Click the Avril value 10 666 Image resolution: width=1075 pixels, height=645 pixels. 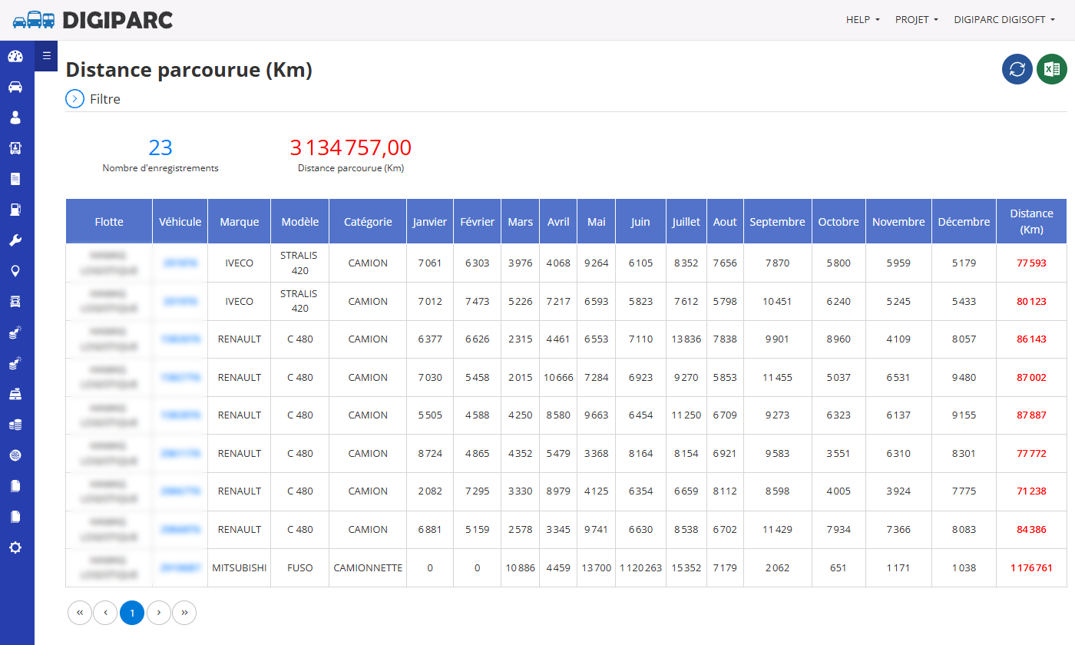pos(558,378)
